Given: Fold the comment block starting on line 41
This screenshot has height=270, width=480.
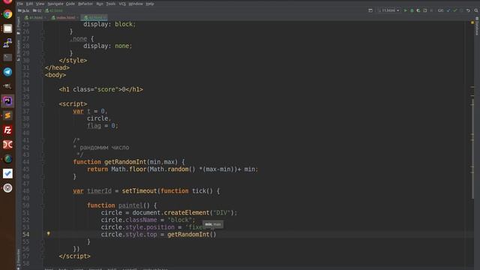Looking at the screenshot, I should point(43,140).
